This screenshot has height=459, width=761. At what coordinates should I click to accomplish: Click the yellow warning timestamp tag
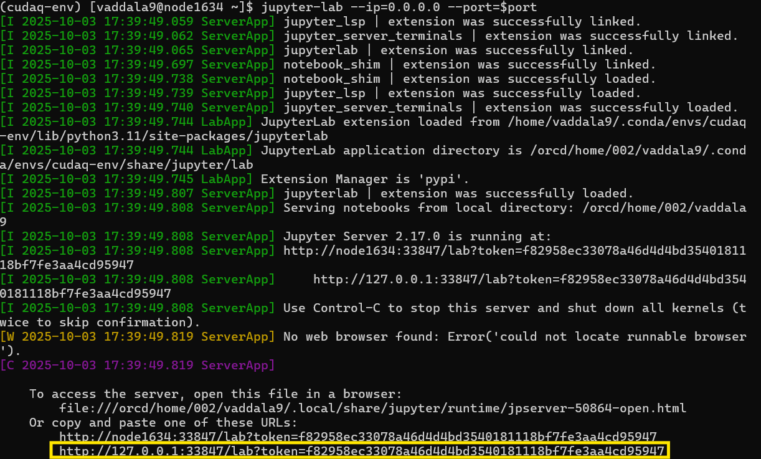pyautogui.click(x=137, y=337)
